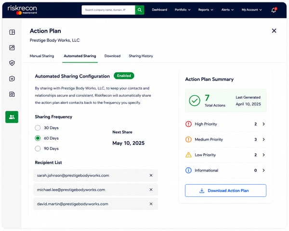This screenshot has height=231, width=289.
Task: Open the edit note sidebar icon
Action: [x=12, y=48]
